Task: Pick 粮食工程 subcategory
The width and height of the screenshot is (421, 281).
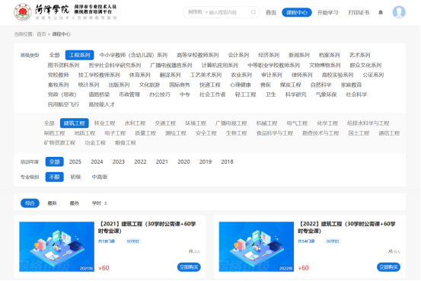Action: coord(126,143)
